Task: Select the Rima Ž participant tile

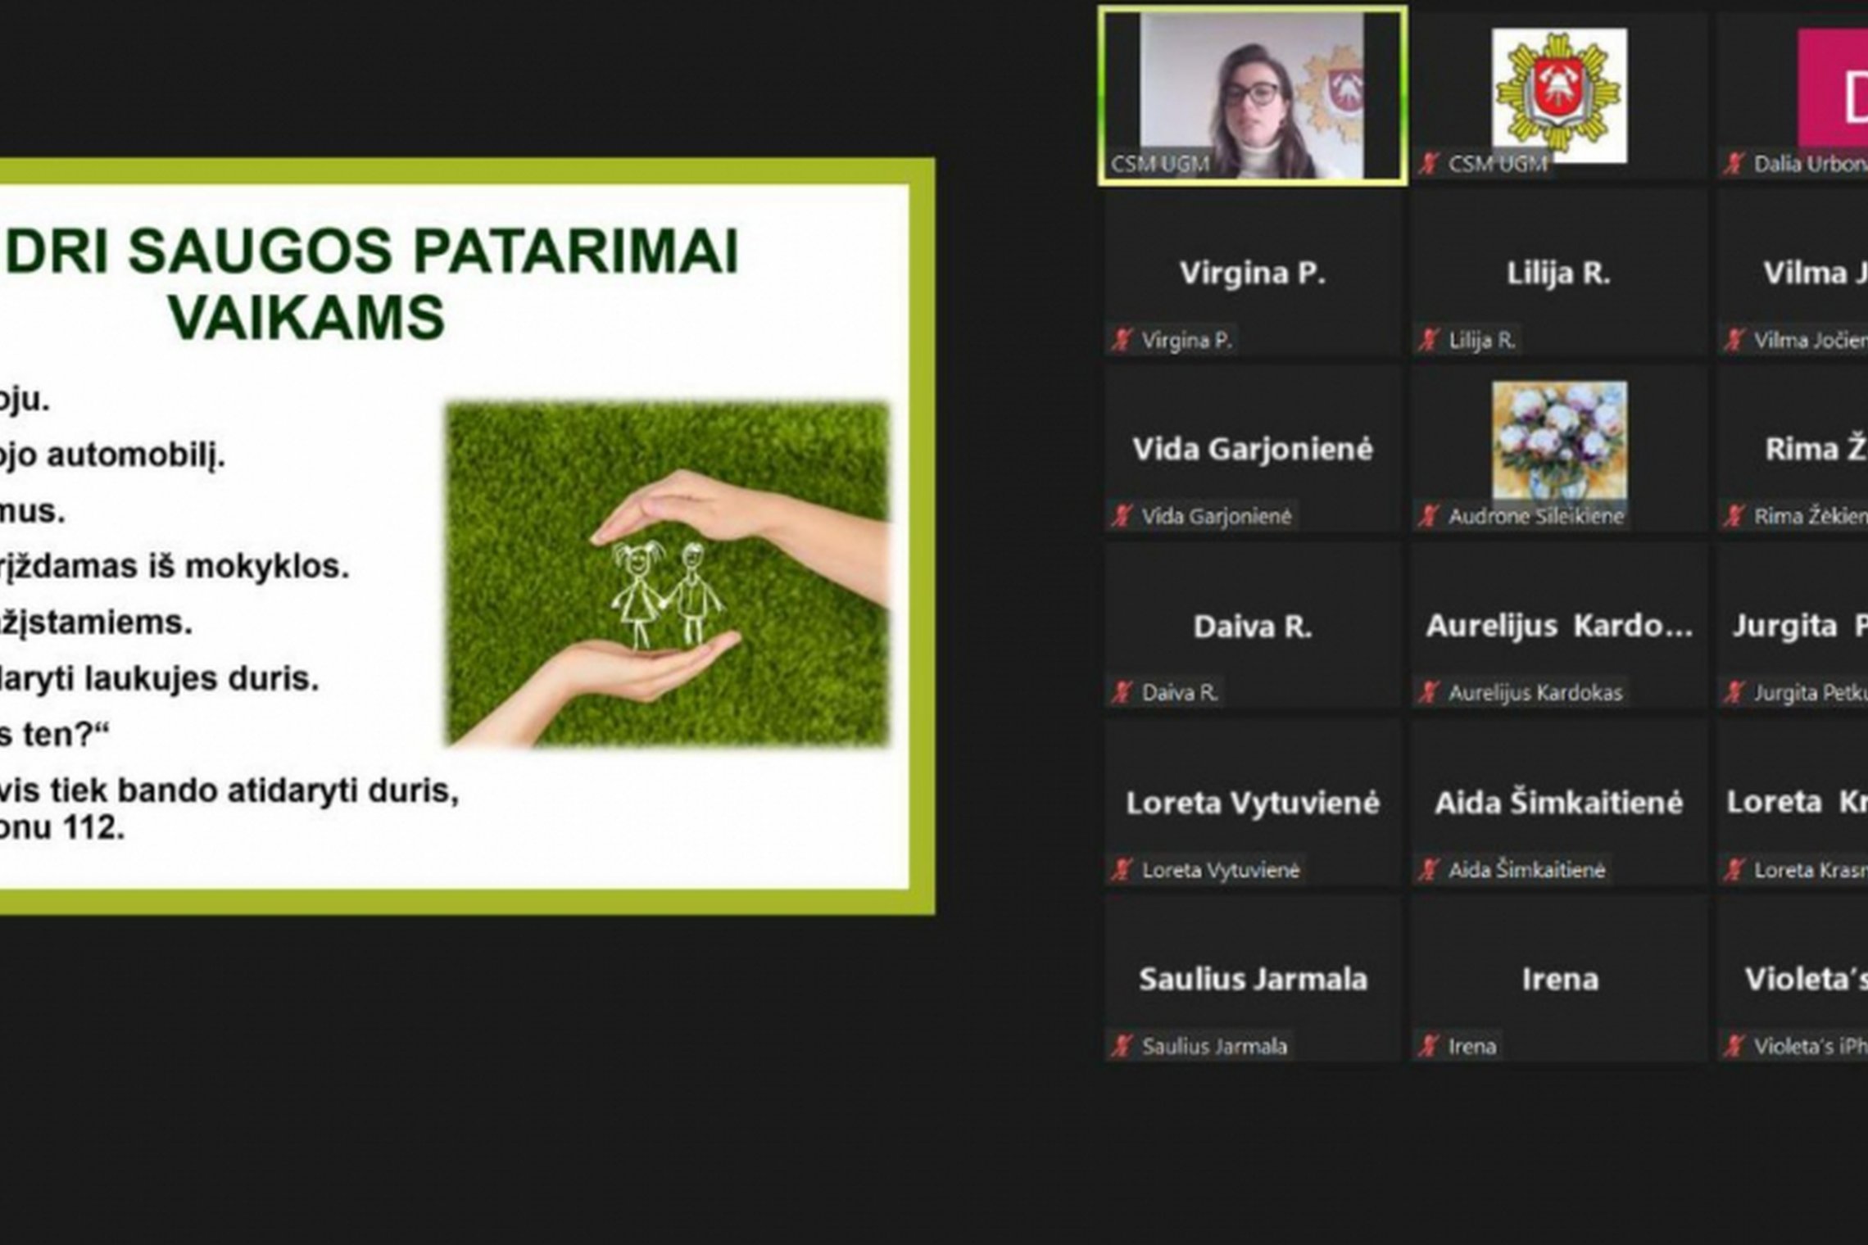Action: pyautogui.click(x=1793, y=449)
